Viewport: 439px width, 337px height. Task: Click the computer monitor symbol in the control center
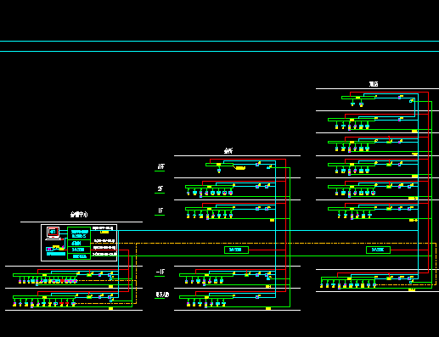click(53, 233)
